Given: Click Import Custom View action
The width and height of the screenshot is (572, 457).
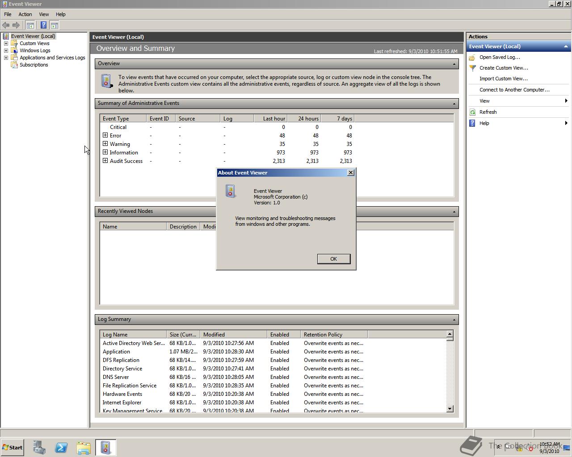Looking at the screenshot, I should [503, 79].
